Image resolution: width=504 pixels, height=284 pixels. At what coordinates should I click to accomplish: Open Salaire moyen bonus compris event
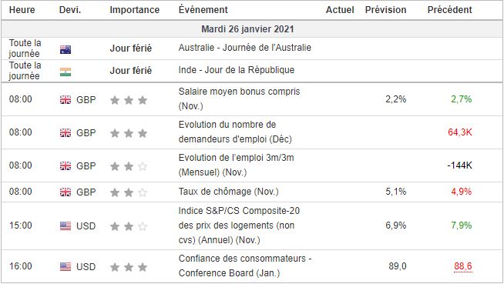coord(239,99)
